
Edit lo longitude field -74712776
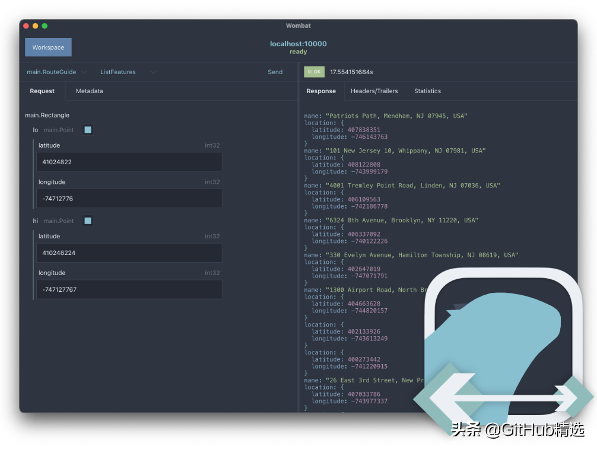pos(129,199)
